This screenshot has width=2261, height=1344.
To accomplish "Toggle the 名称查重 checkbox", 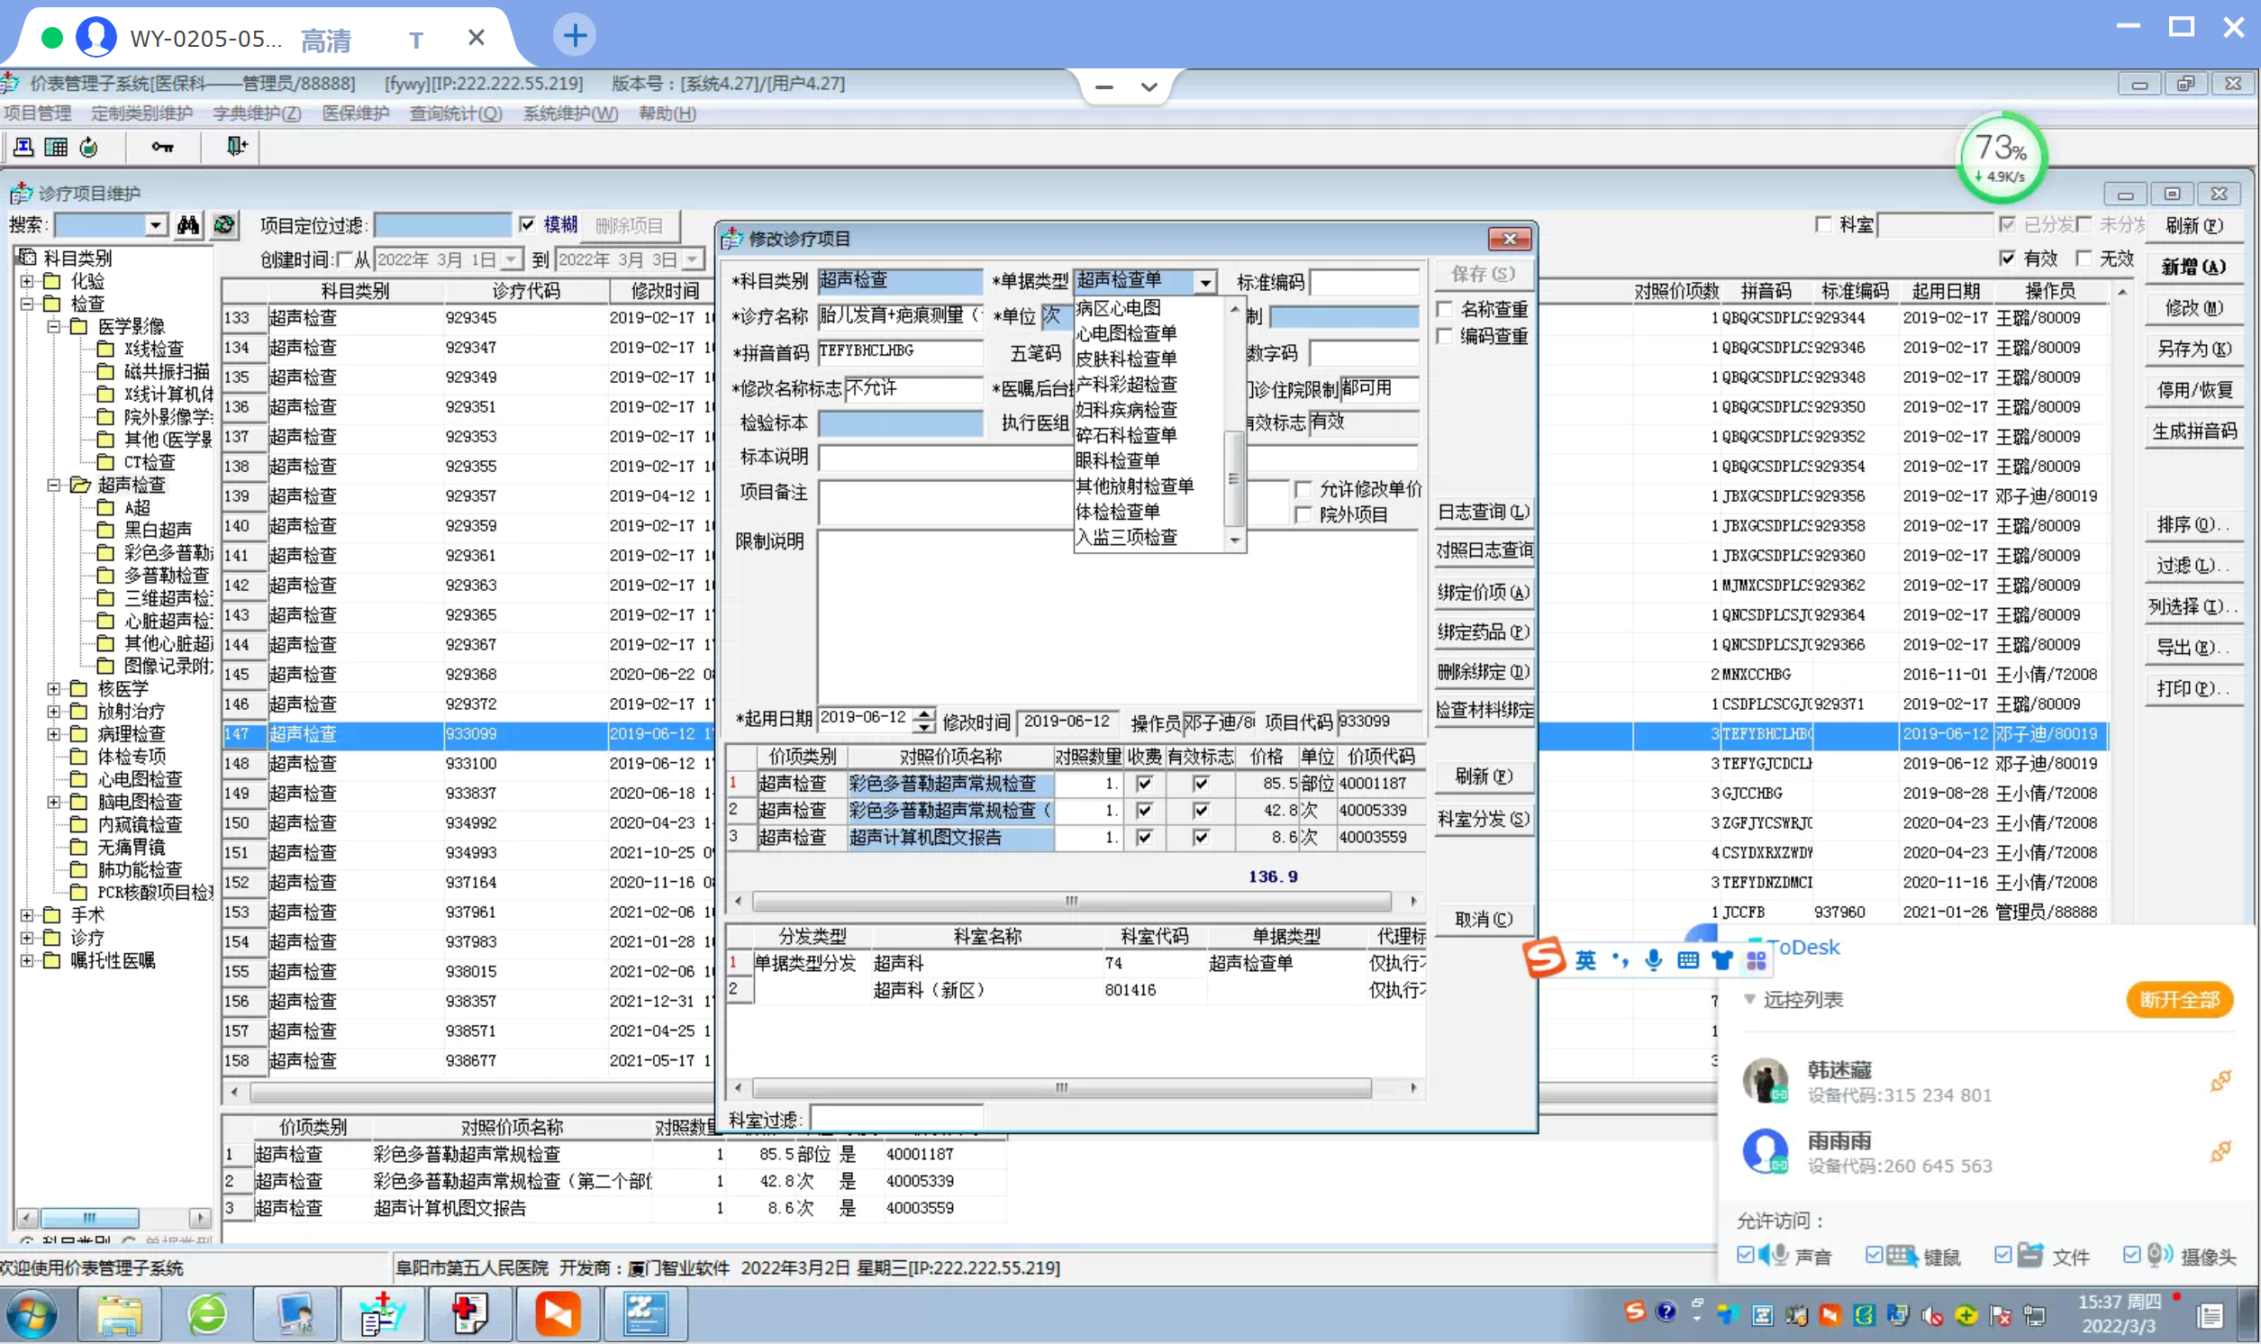I will (1445, 310).
